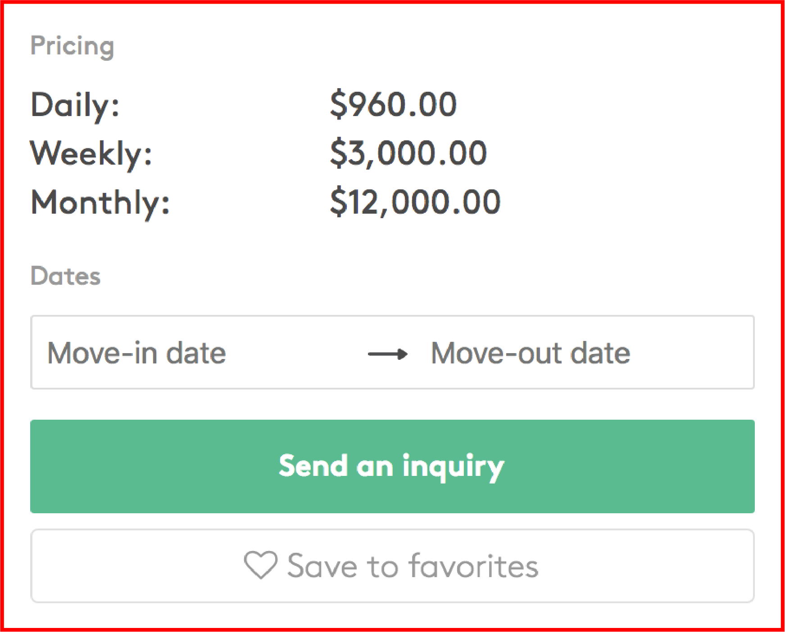Viewport: 785px width, 632px height.
Task: Click the word 'date' in Move-out placeholder
Action: [x=600, y=353]
